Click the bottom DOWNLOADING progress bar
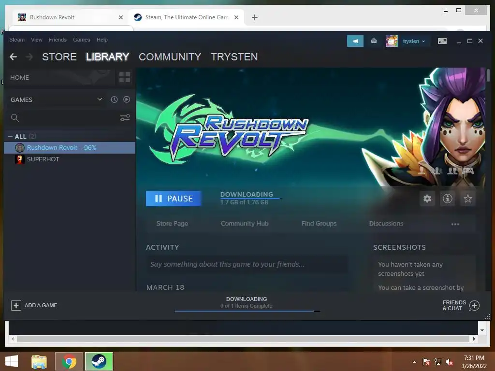 247,312
